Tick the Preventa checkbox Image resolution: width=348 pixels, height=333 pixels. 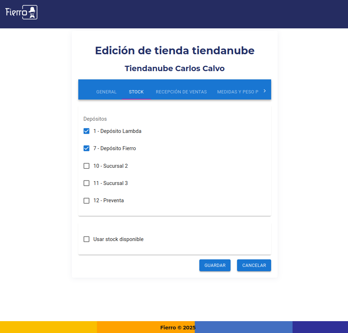pyautogui.click(x=87, y=200)
